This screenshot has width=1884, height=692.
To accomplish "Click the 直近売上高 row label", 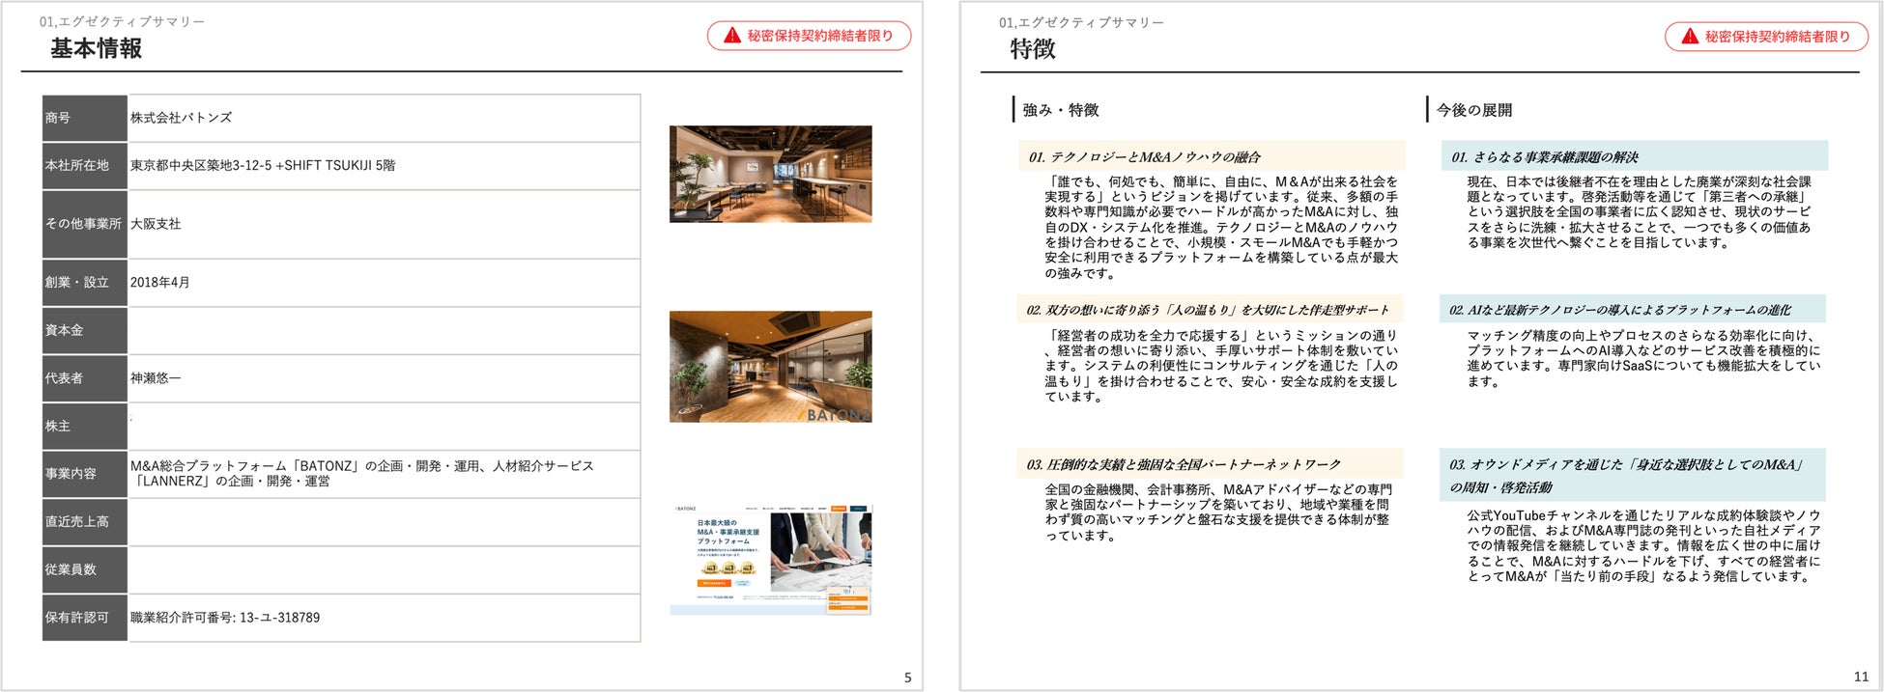I will tap(85, 521).
